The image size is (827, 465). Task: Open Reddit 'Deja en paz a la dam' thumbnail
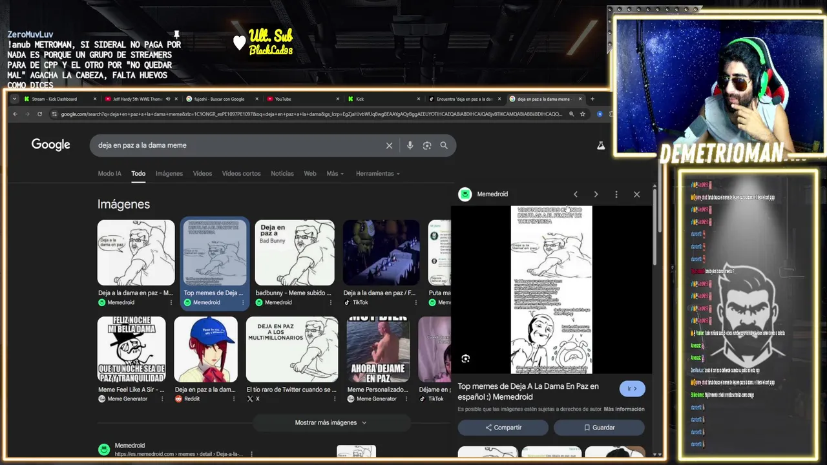(x=205, y=349)
